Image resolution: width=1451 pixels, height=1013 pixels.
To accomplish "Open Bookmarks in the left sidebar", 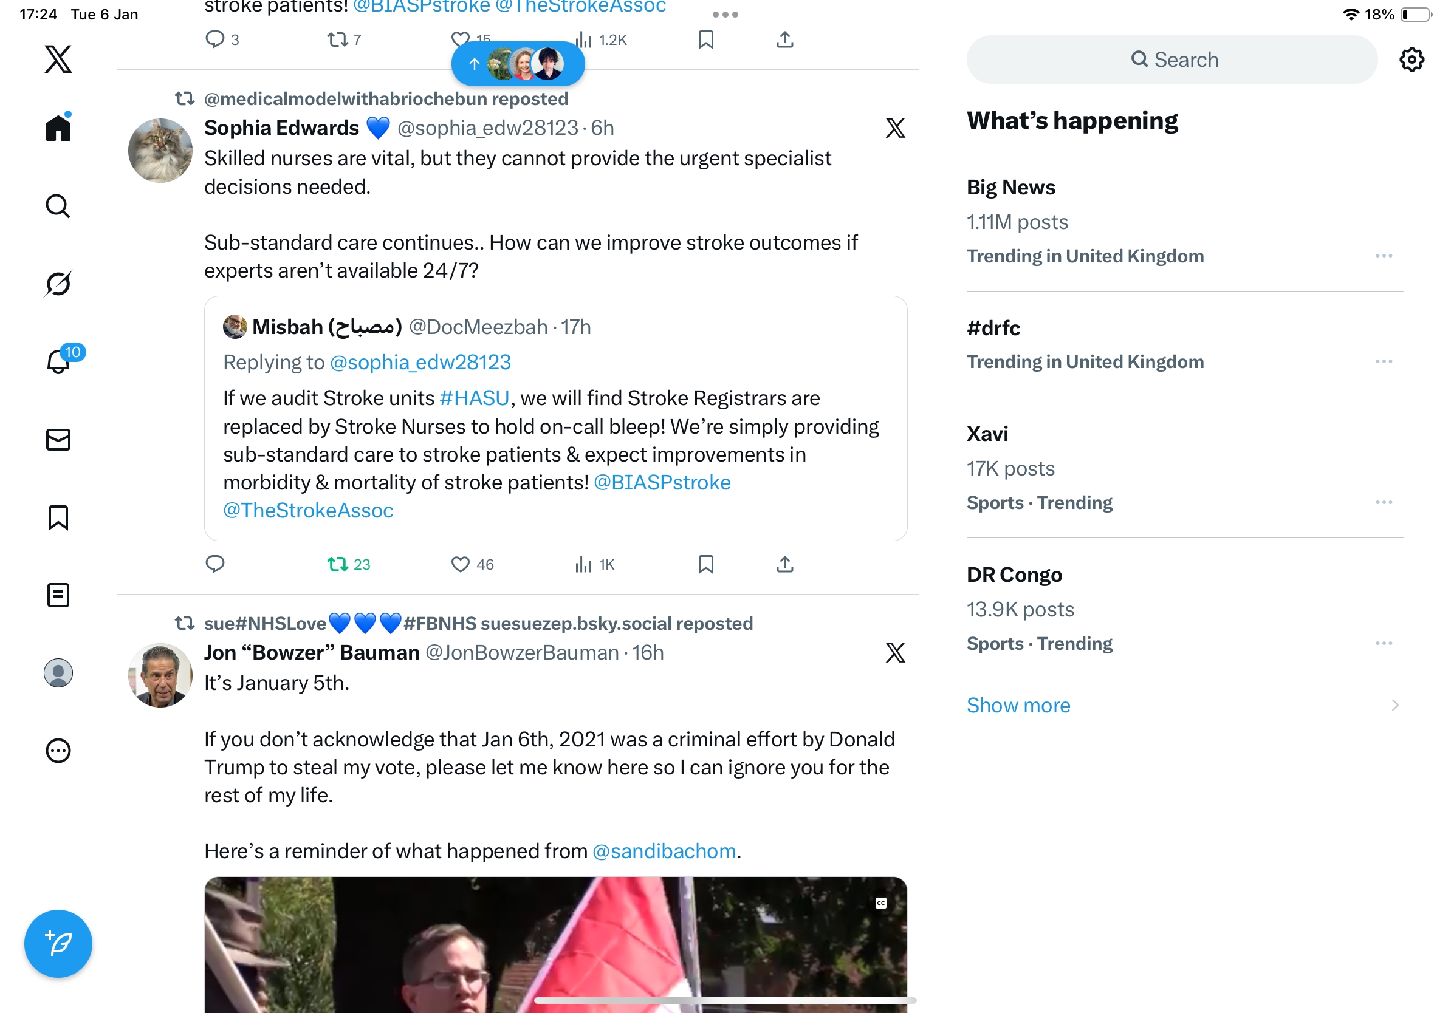I will pos(58,517).
